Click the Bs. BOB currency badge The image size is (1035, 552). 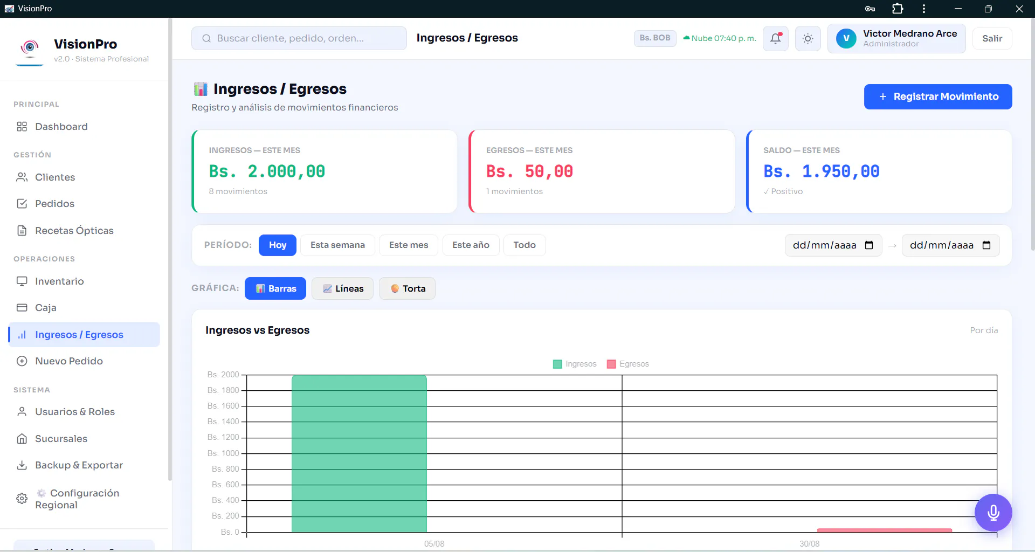[x=655, y=38]
